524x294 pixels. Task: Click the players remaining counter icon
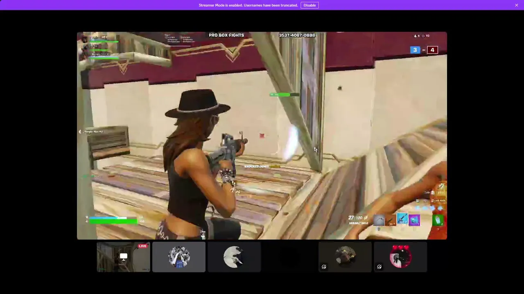point(416,36)
